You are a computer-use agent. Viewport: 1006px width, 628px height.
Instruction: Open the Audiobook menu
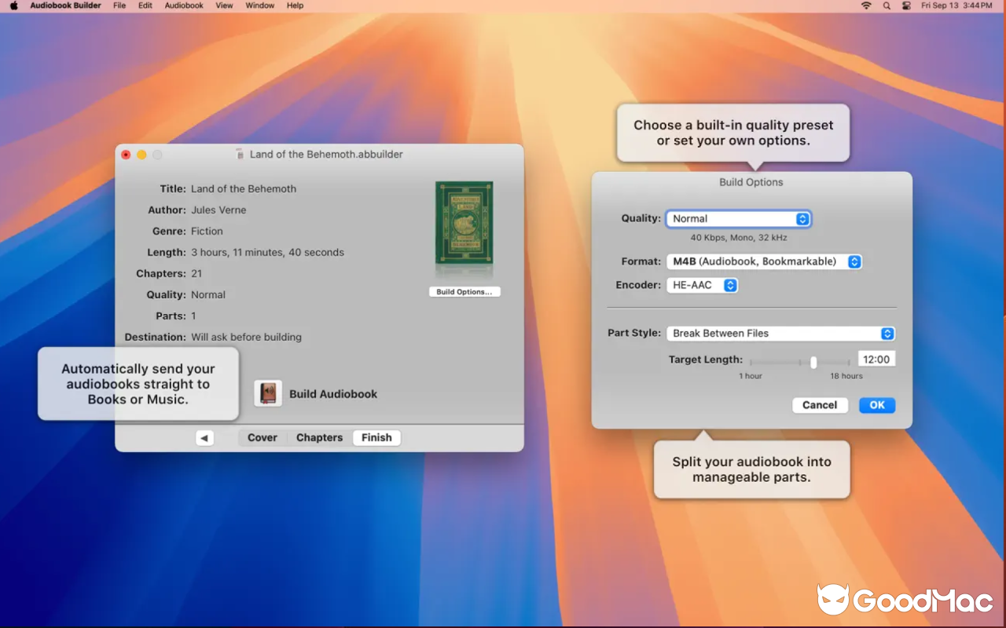(x=183, y=5)
